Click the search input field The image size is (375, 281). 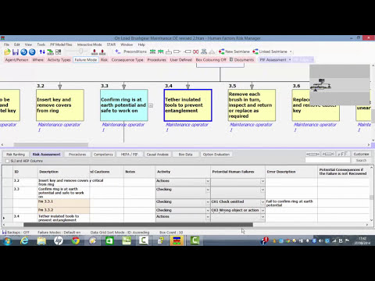(x=327, y=160)
